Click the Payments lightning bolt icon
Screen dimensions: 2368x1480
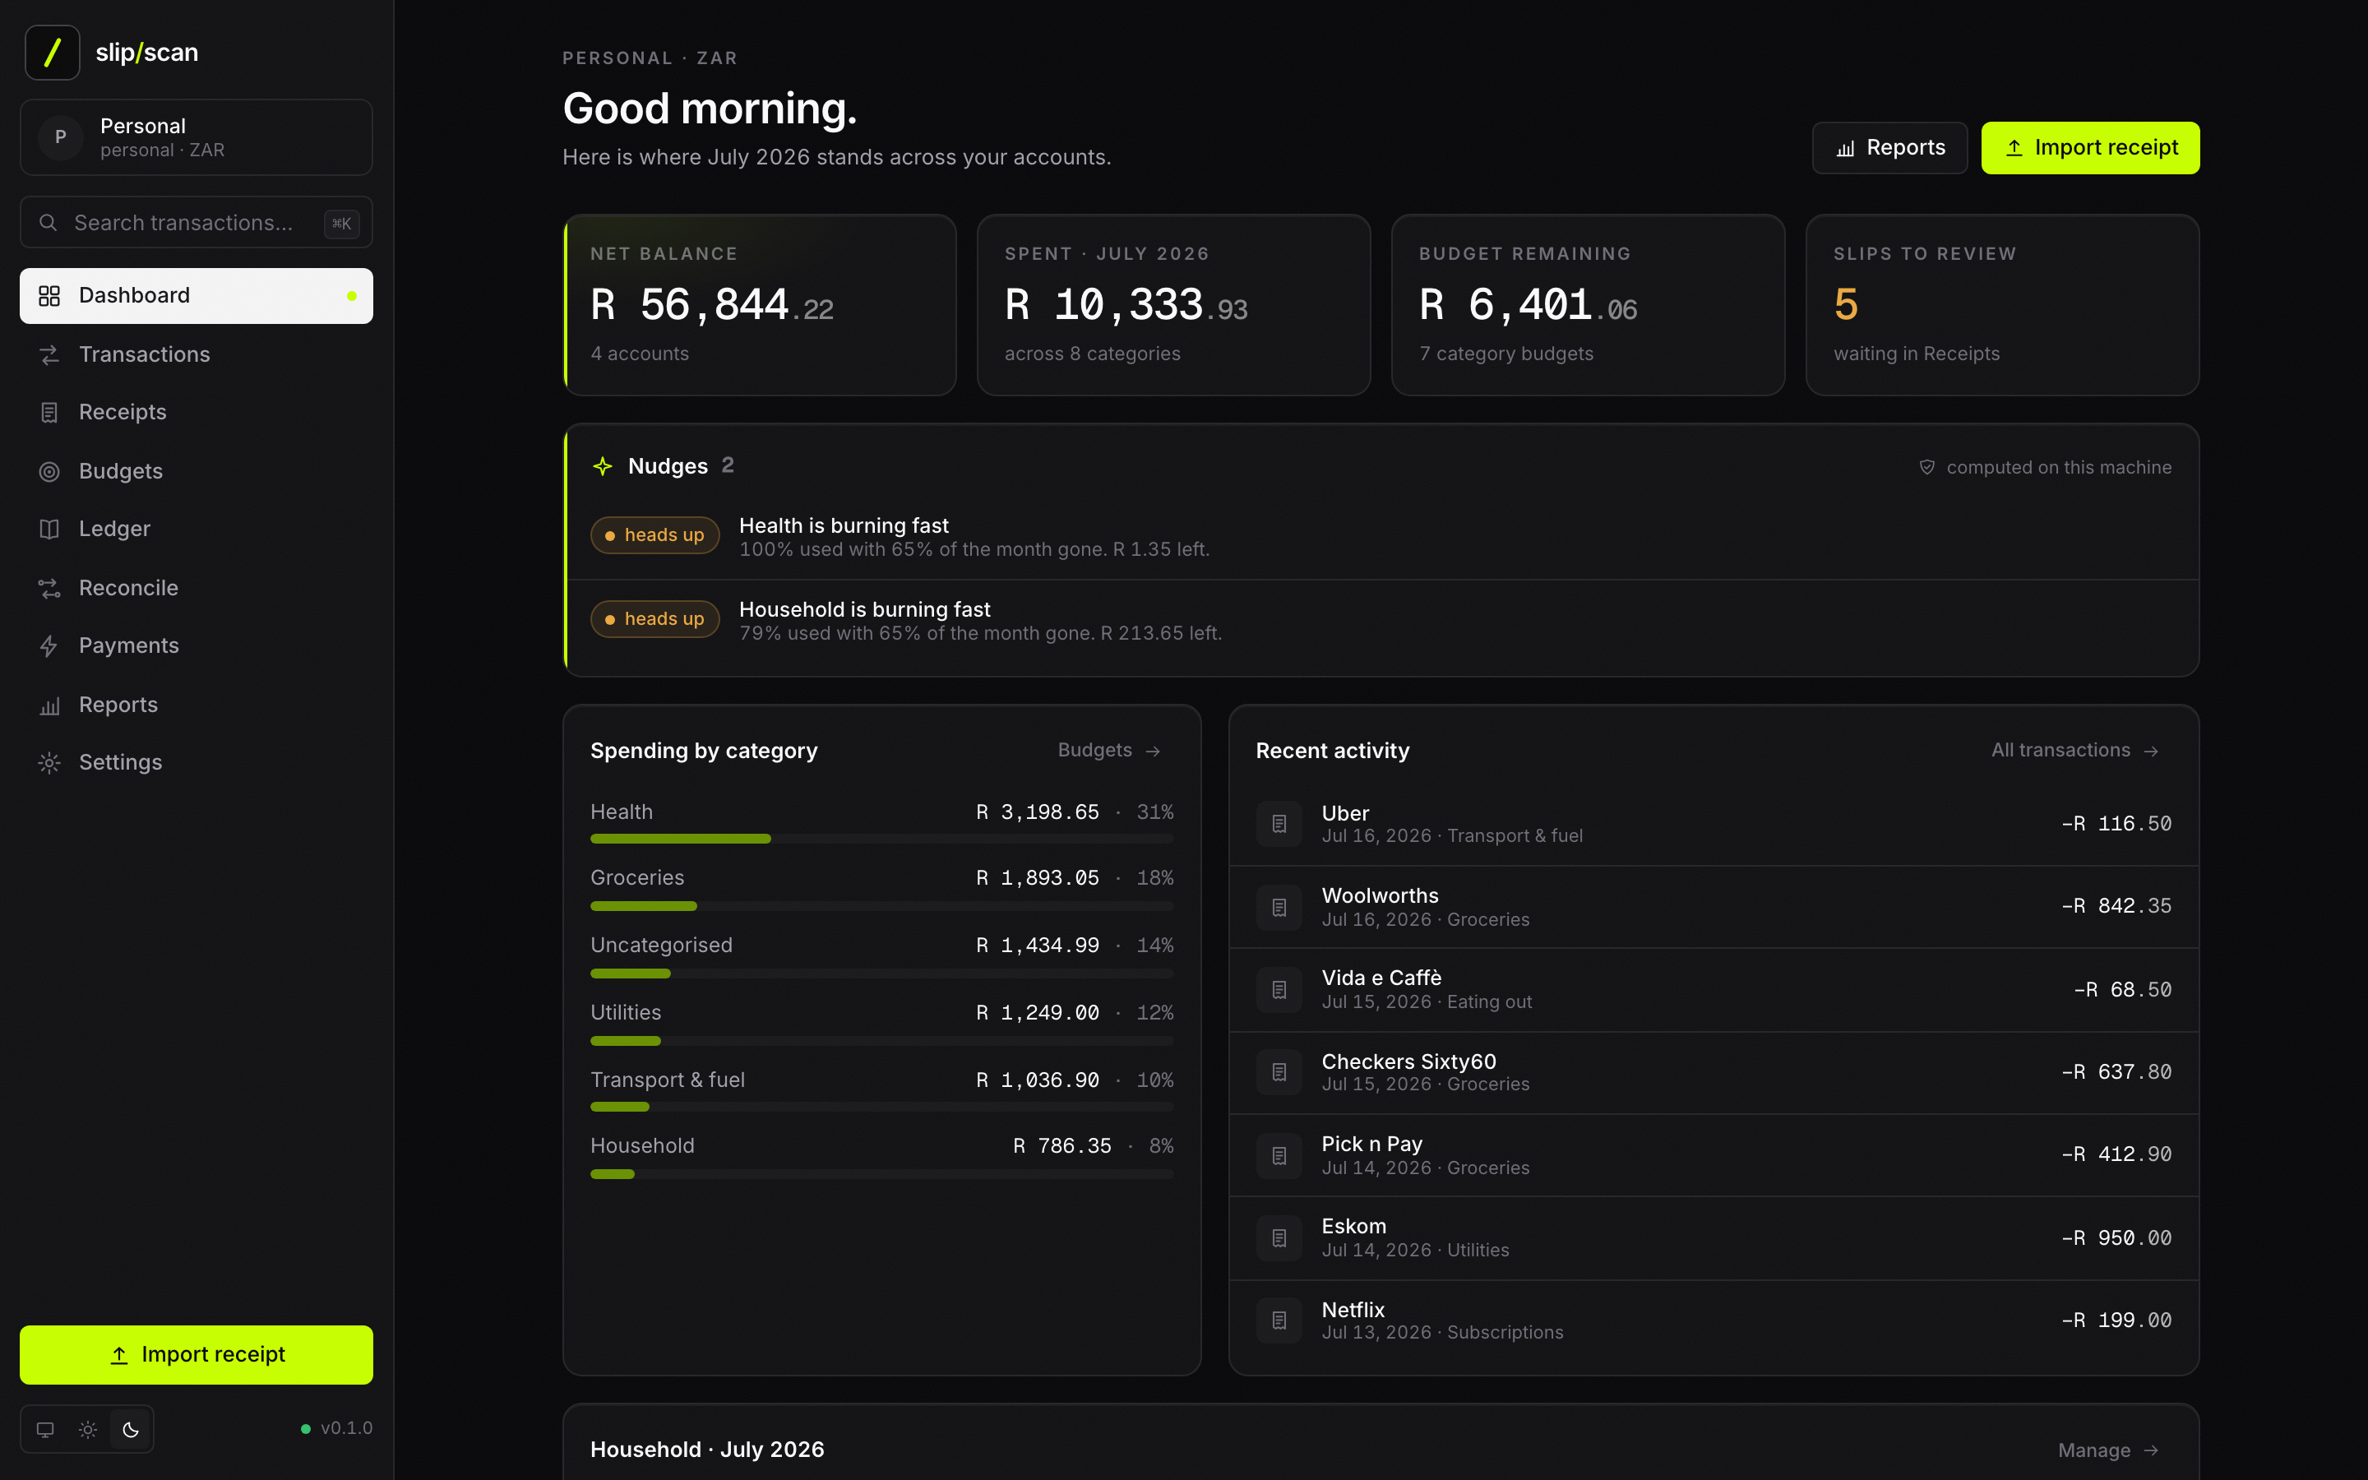[49, 646]
